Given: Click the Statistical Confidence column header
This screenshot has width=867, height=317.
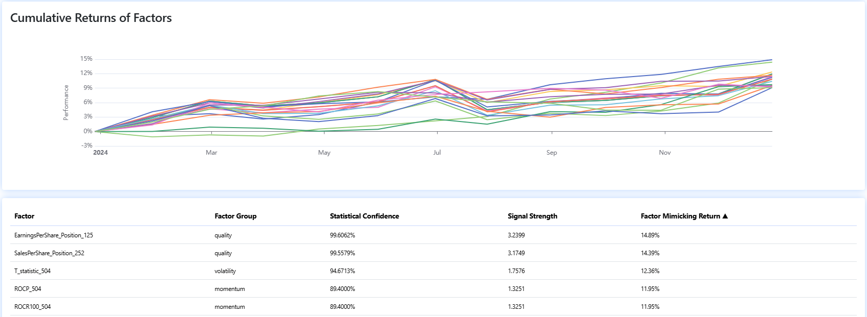Looking at the screenshot, I should coord(364,216).
